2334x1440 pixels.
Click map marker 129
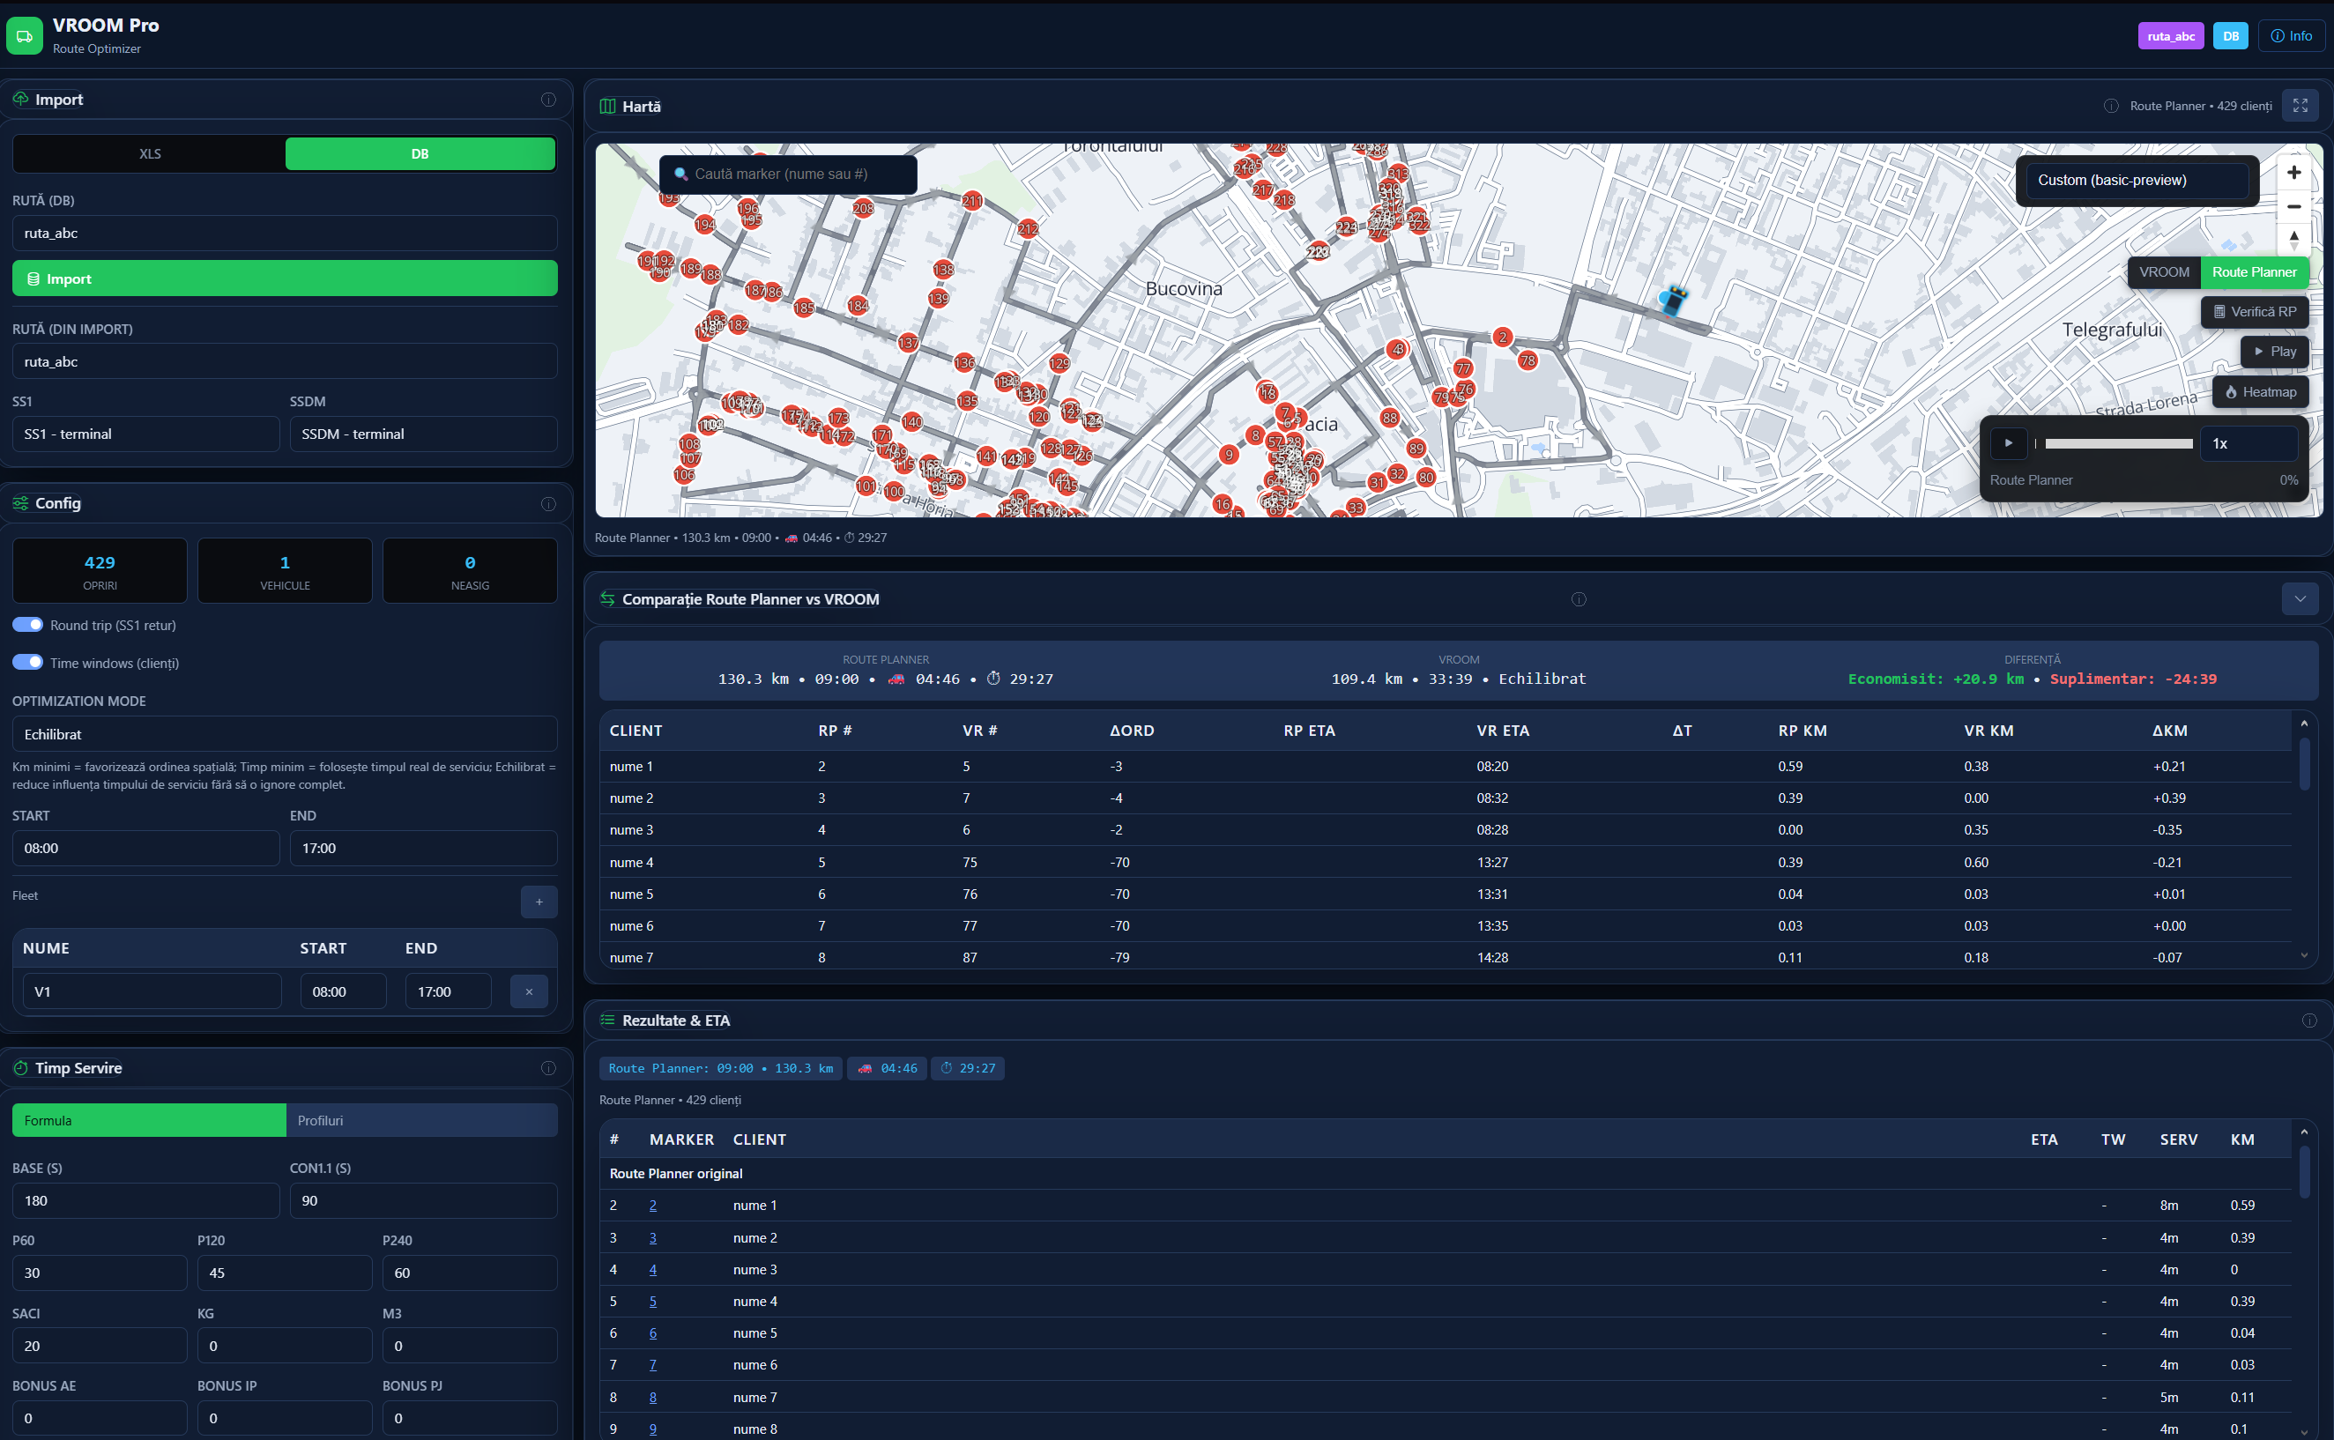pyautogui.click(x=1059, y=363)
